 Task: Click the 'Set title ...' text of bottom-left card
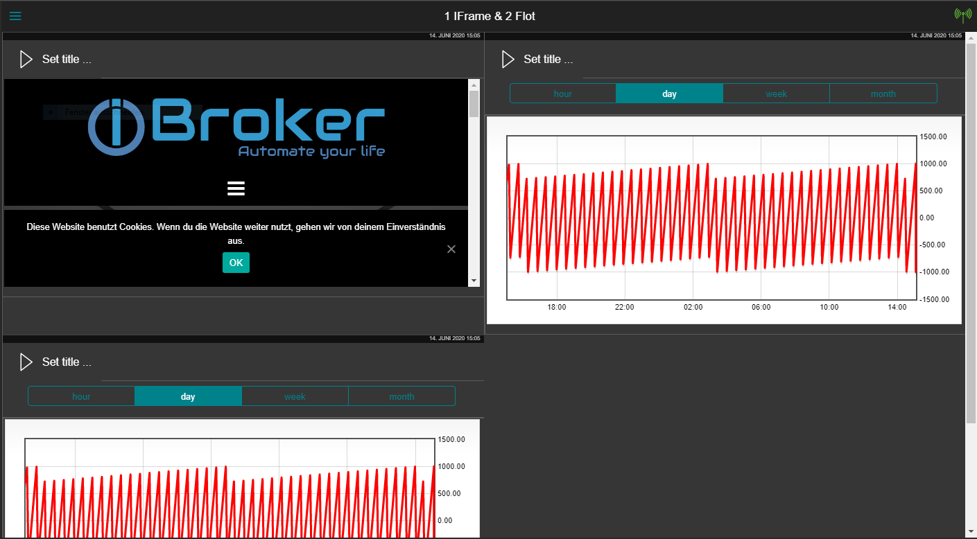pyautogui.click(x=67, y=362)
